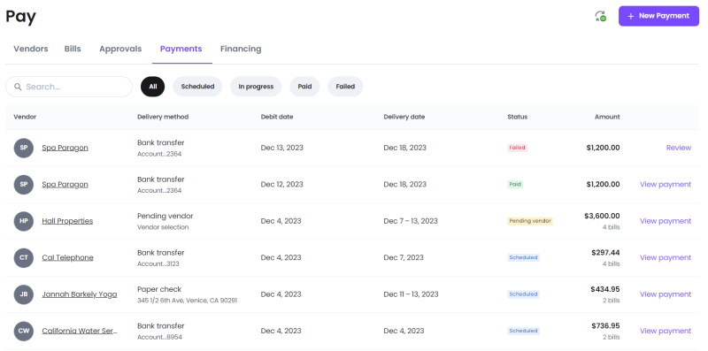Click the $297.44 amount
Image resolution: width=708 pixels, height=351 pixels.
coord(605,253)
